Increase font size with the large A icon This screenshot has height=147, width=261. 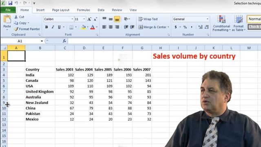(x=89, y=19)
